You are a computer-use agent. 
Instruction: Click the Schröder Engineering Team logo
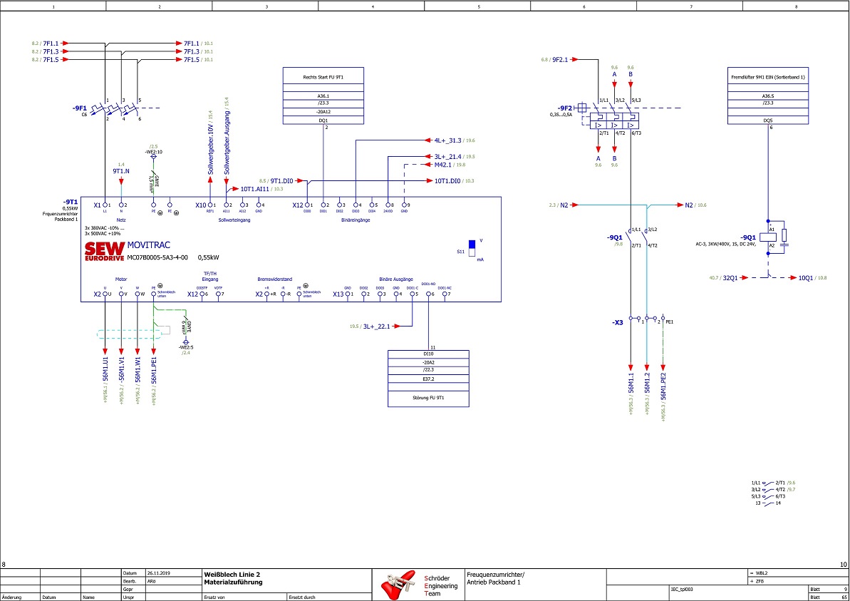pyautogui.click(x=402, y=585)
